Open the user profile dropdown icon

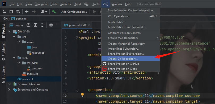(44, 12)
